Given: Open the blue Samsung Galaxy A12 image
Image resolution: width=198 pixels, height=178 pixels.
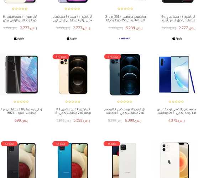Looking at the screenshot, I should click(x=73, y=161).
